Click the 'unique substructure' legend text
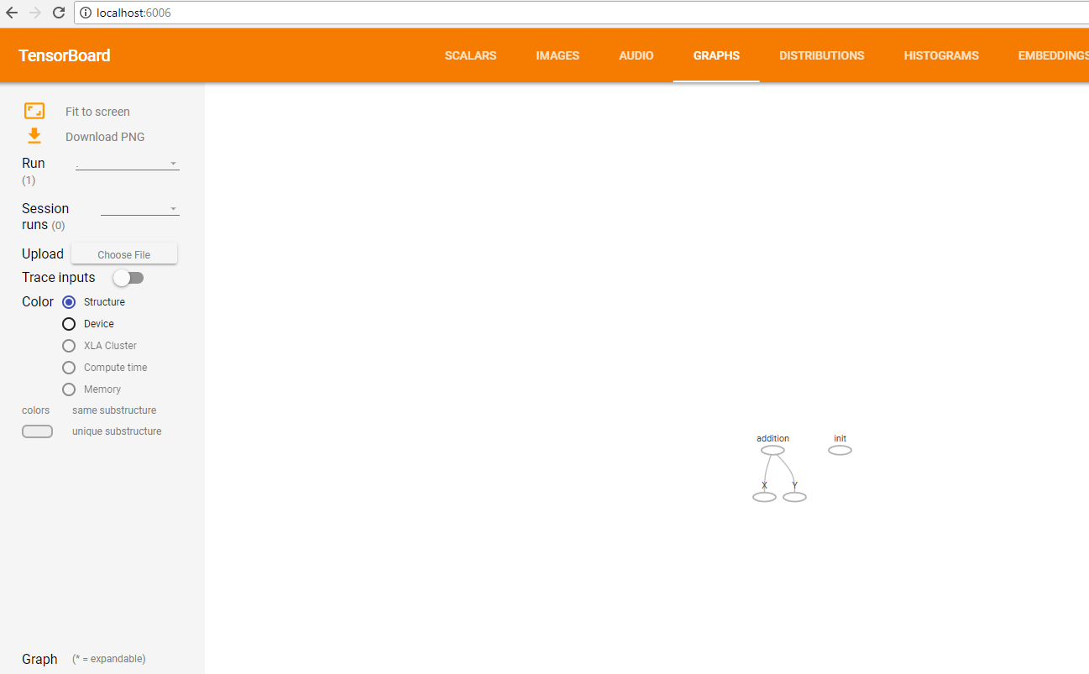This screenshot has width=1089, height=674. click(x=117, y=431)
